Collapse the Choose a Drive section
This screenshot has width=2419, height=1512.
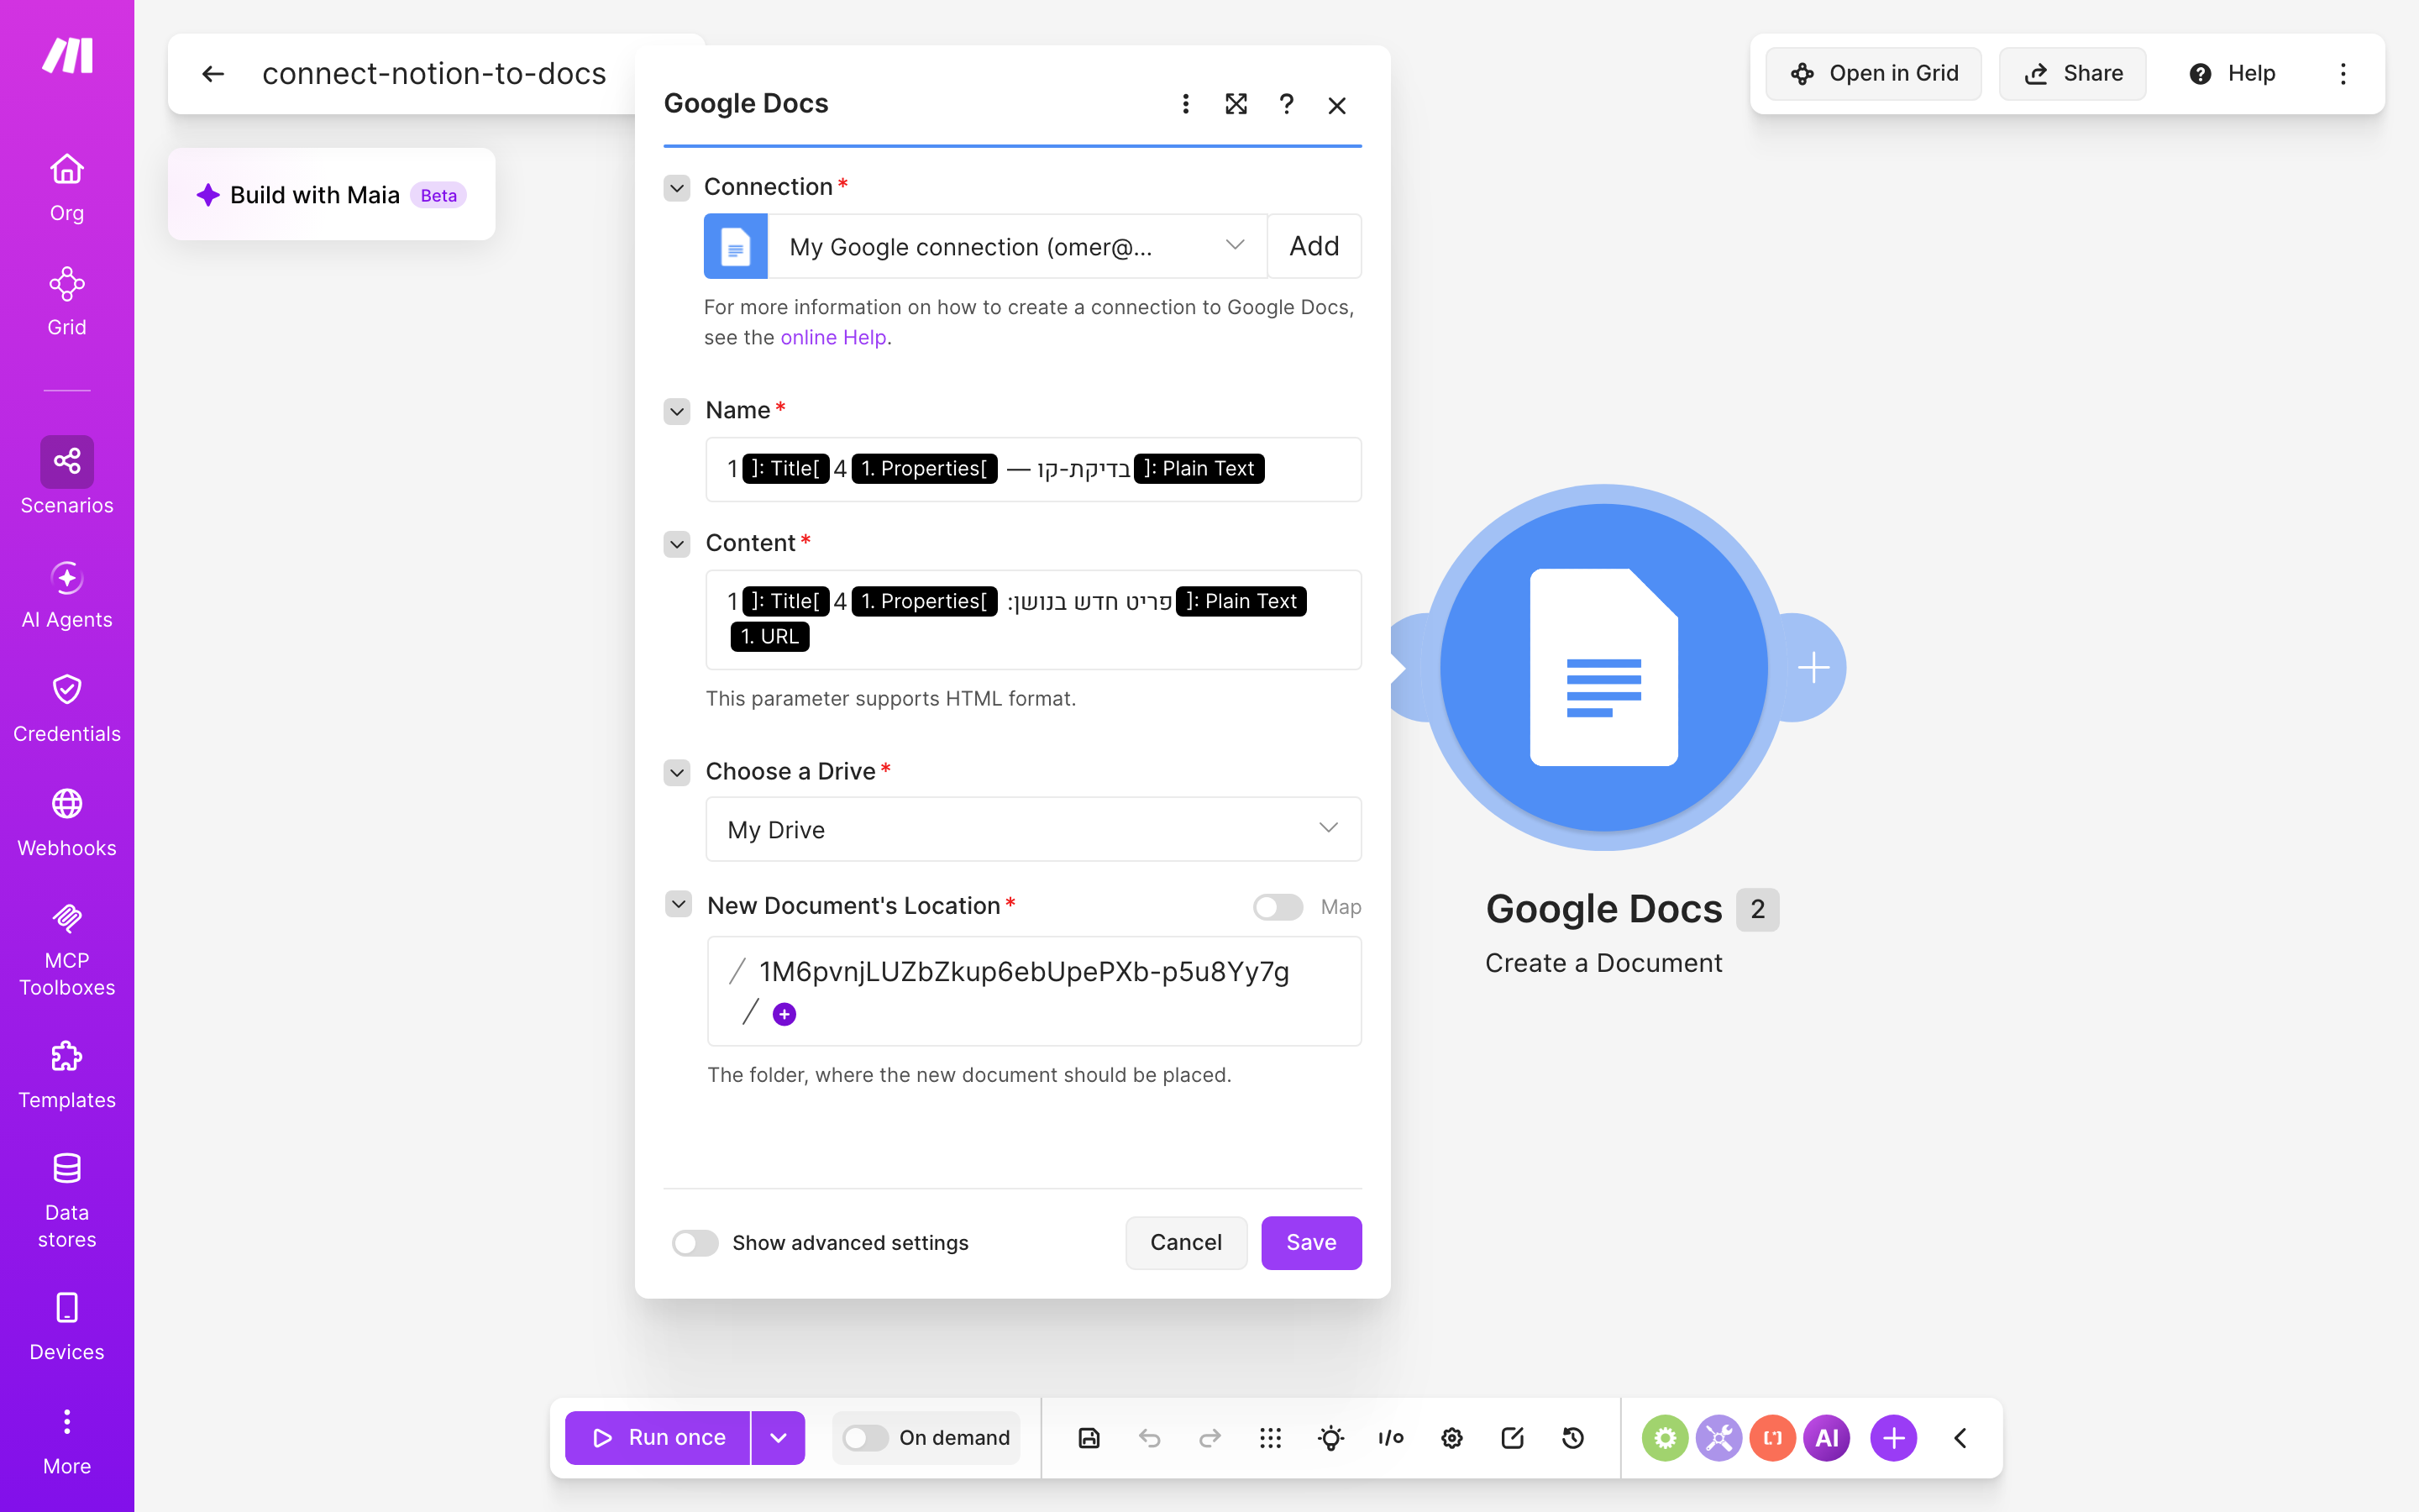pos(677,772)
